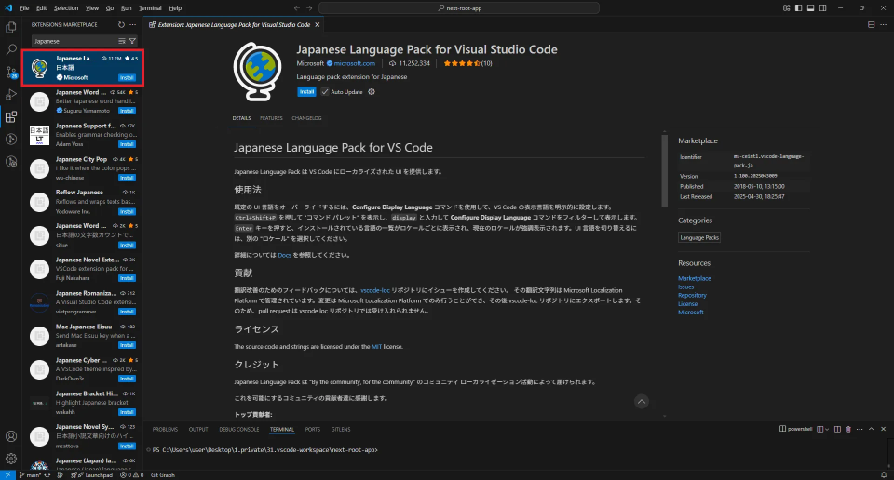
Task: Toggle Secondary Side Bar visibility
Action: pos(822,8)
